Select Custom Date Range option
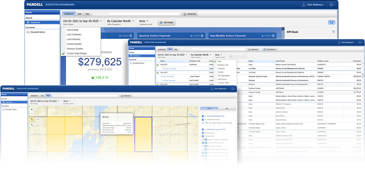This screenshot has height=191, width=365. [76, 53]
